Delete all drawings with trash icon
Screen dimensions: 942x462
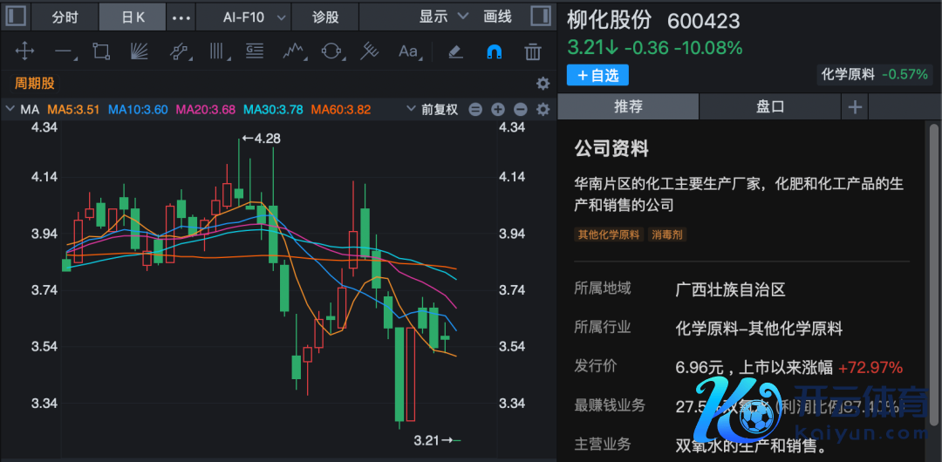click(x=533, y=51)
